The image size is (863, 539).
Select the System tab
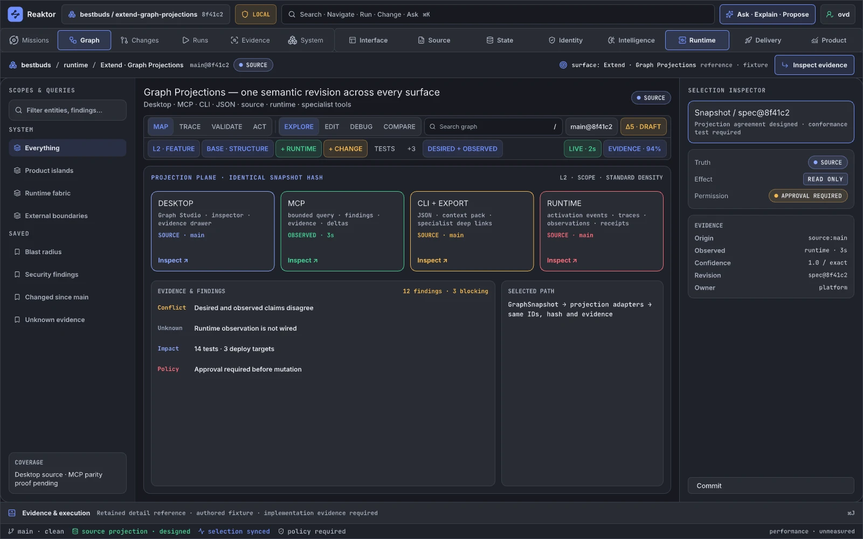click(x=306, y=40)
